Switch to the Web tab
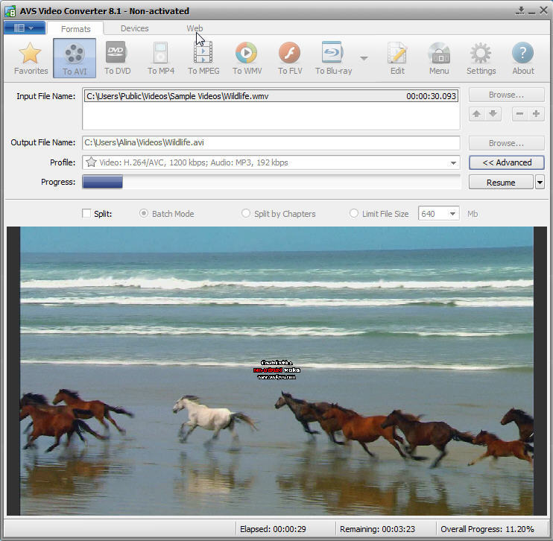This screenshot has width=553, height=541. tap(195, 28)
